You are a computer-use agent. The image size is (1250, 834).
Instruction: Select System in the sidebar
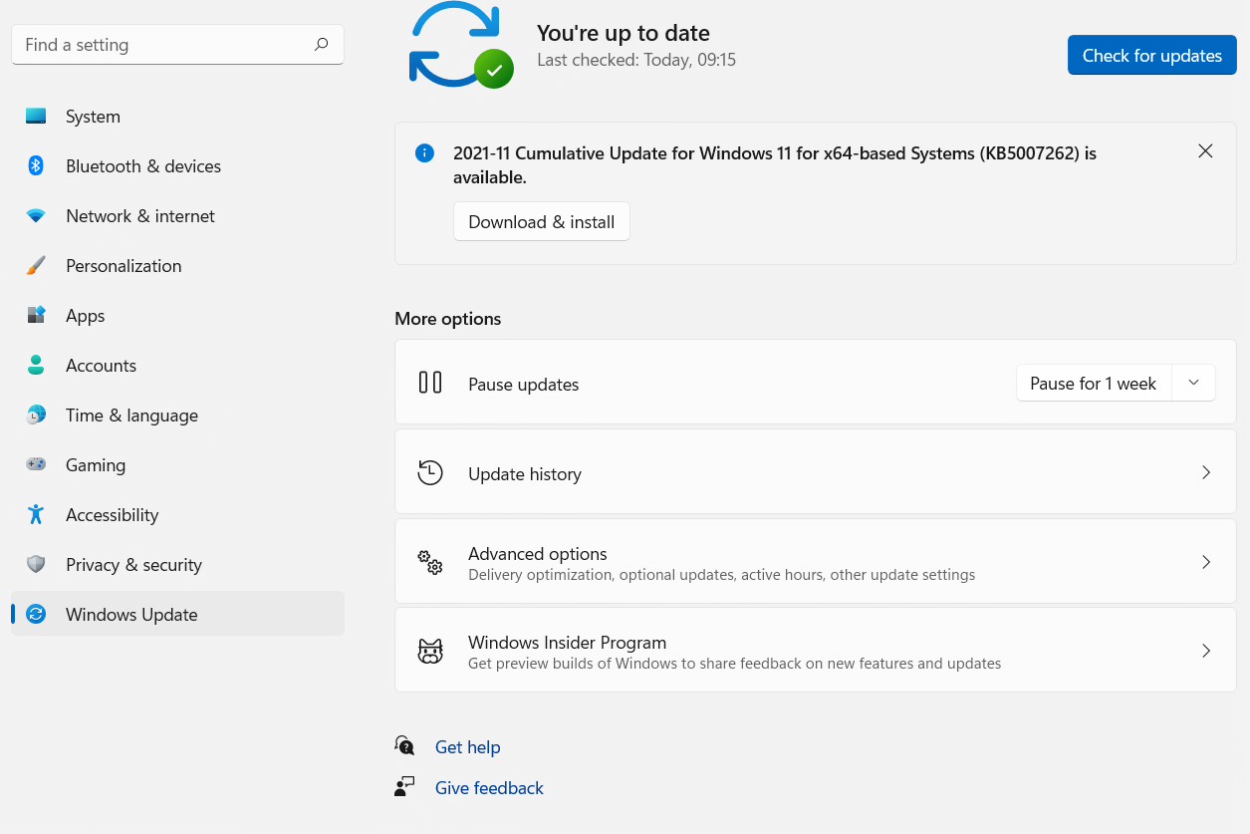(93, 116)
